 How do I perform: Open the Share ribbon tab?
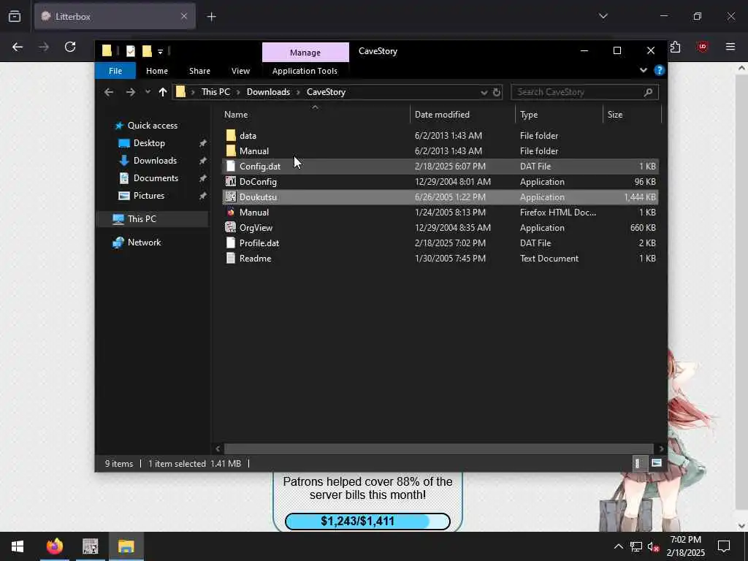[199, 71]
